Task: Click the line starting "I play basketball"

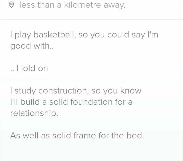Action: (x=84, y=35)
